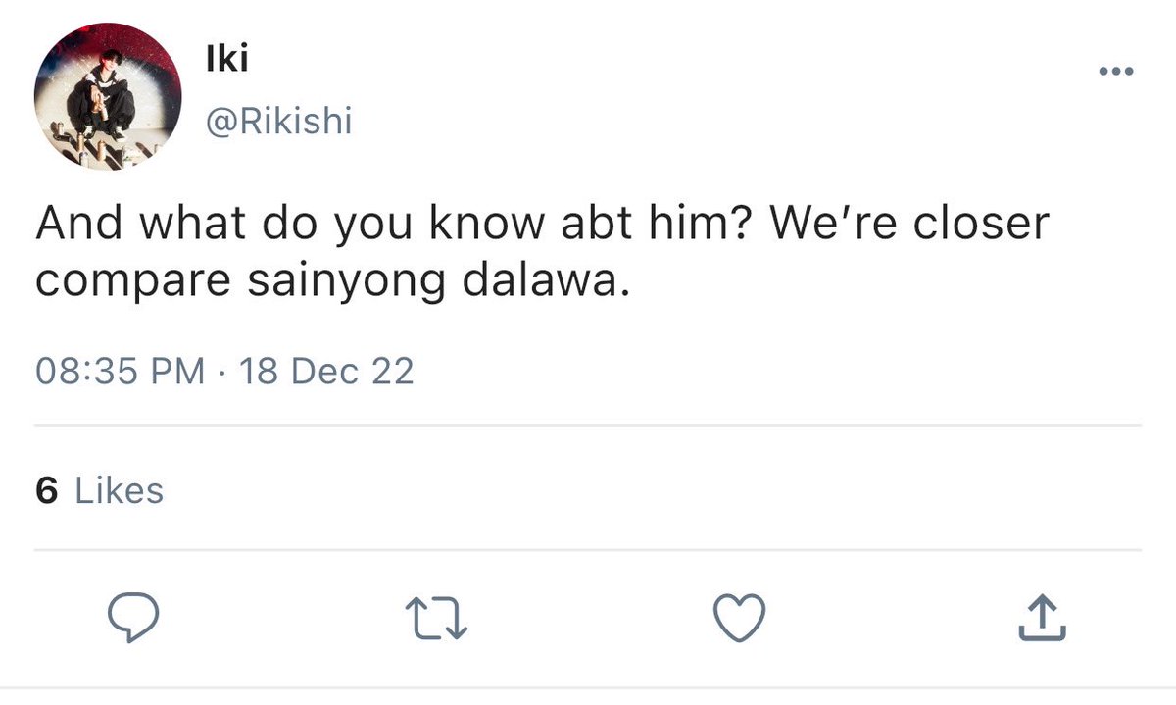1176x705 pixels.
Task: Share the tweet via upload arrow icon
Action: click(x=1041, y=619)
